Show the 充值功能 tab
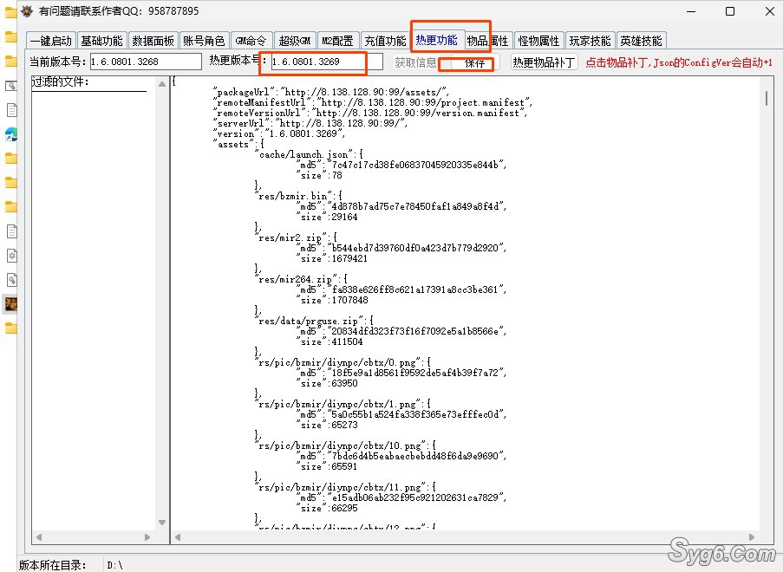Viewport: 783px width, 572px height. (x=384, y=41)
